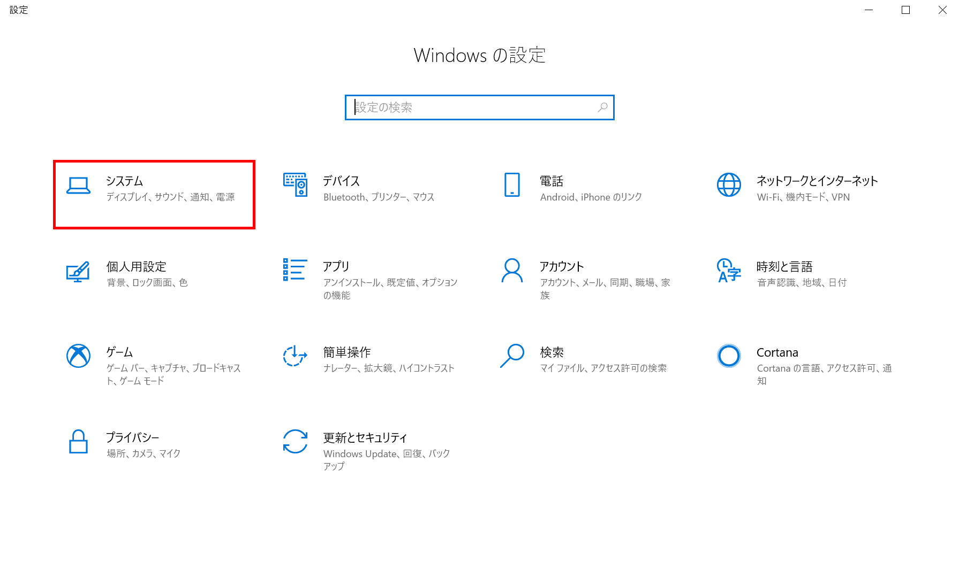Open the システム laptop icon

[x=78, y=186]
